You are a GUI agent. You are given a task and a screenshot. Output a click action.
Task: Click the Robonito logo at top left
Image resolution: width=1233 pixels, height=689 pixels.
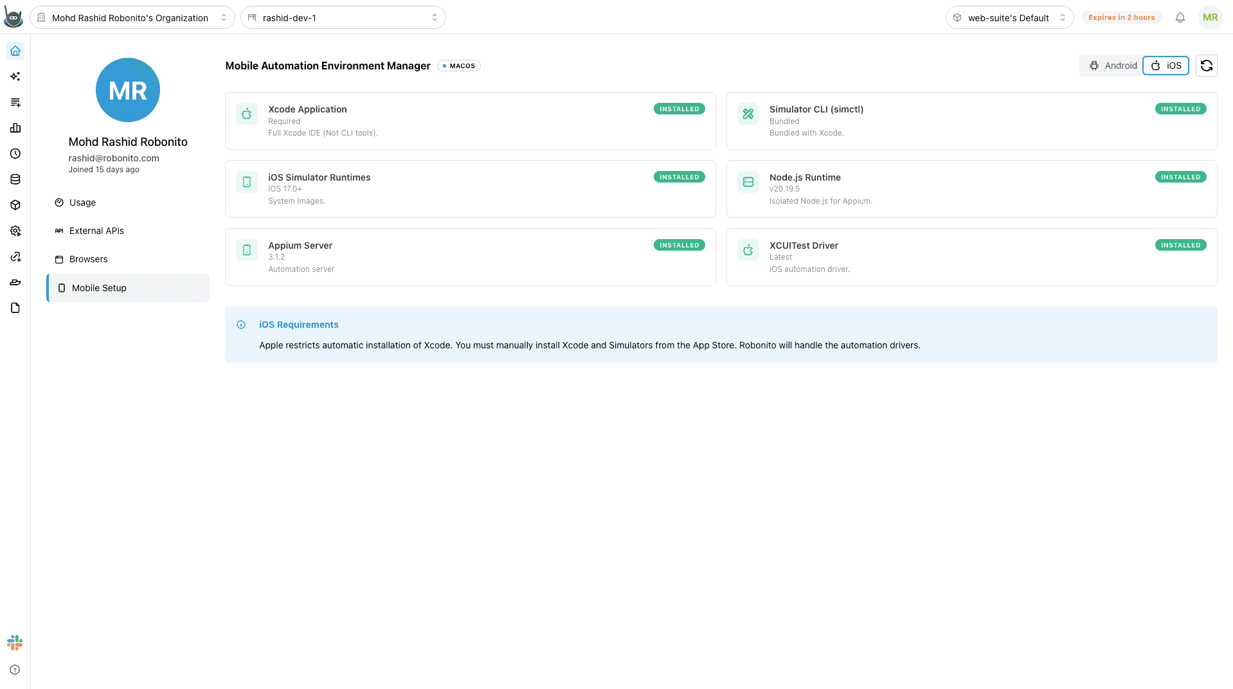click(14, 17)
